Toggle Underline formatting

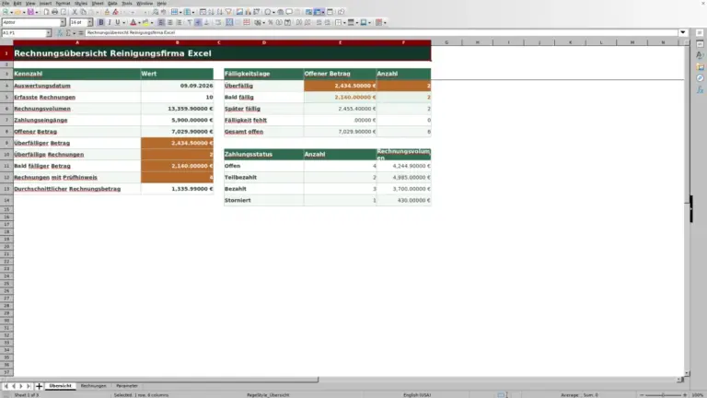pos(118,22)
